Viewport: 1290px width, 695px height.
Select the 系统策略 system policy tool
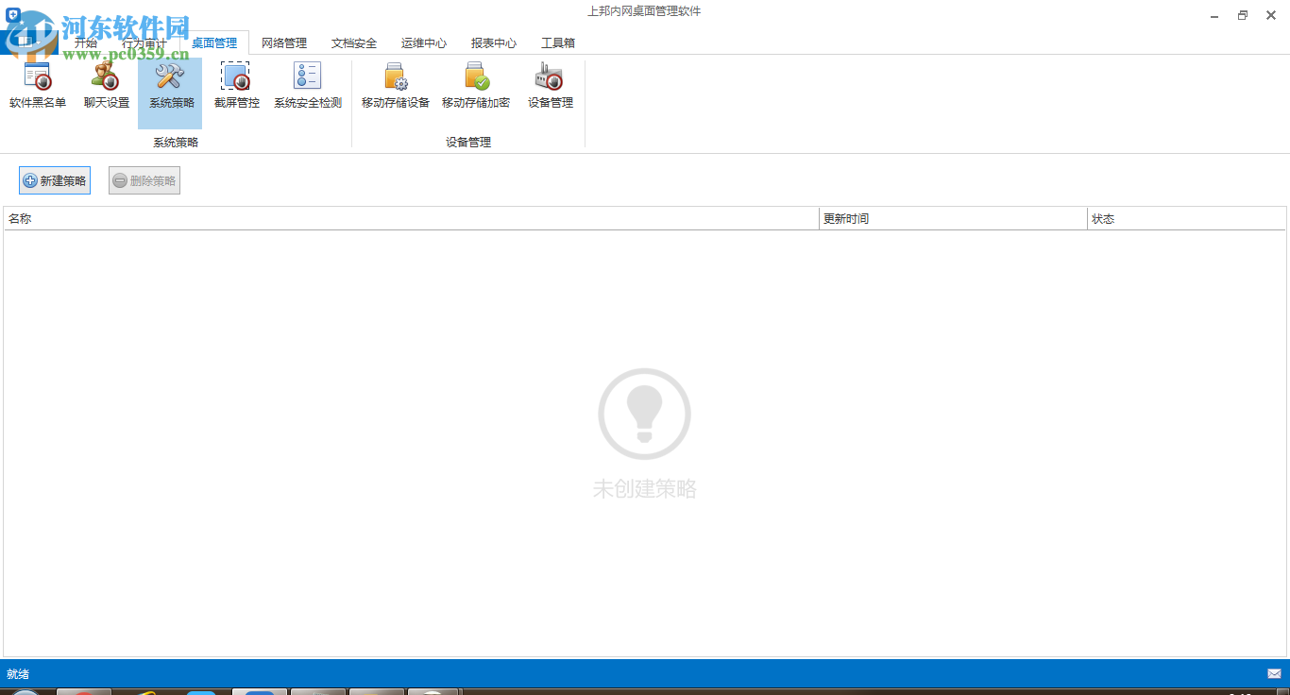(x=170, y=83)
